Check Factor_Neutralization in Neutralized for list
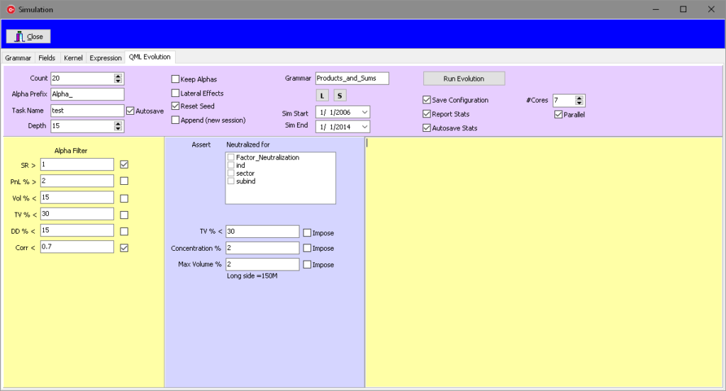The image size is (726, 391). [231, 157]
